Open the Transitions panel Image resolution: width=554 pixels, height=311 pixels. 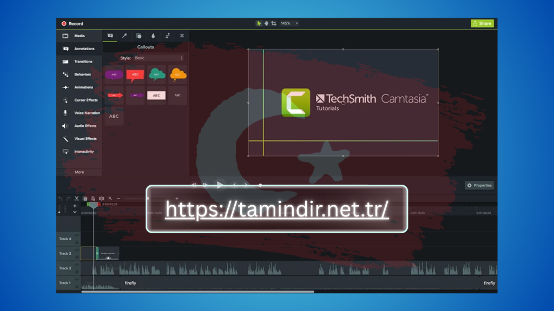[79, 62]
